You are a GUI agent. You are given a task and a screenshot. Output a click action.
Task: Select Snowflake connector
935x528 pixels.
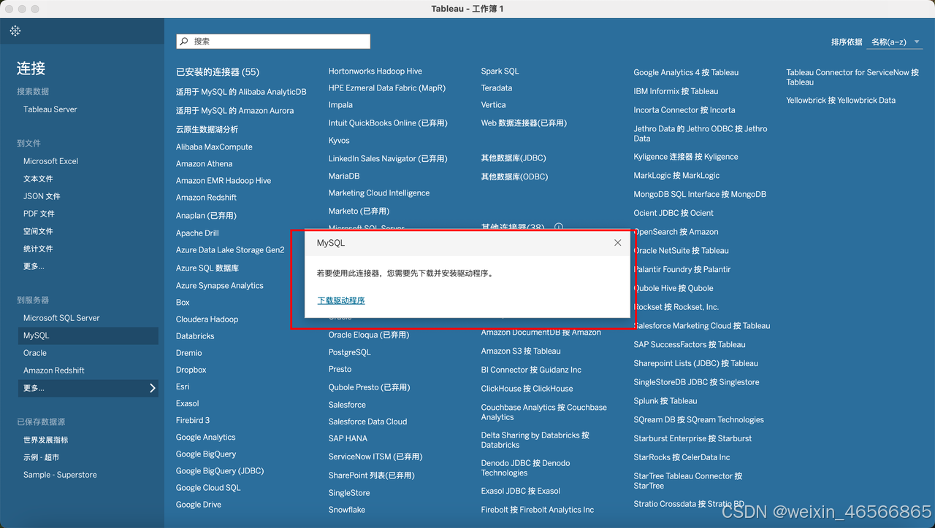(x=347, y=510)
